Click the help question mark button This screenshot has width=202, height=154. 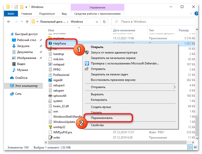click(197, 14)
